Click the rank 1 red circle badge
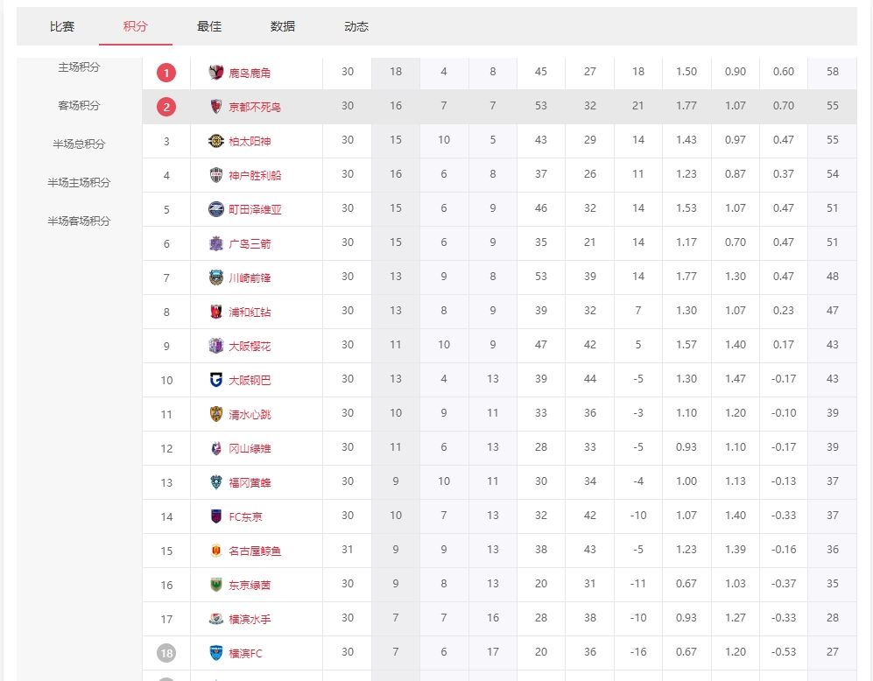The image size is (873, 681). click(166, 73)
